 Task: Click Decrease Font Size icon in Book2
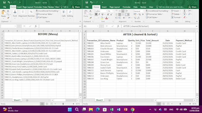tap(111, 14)
